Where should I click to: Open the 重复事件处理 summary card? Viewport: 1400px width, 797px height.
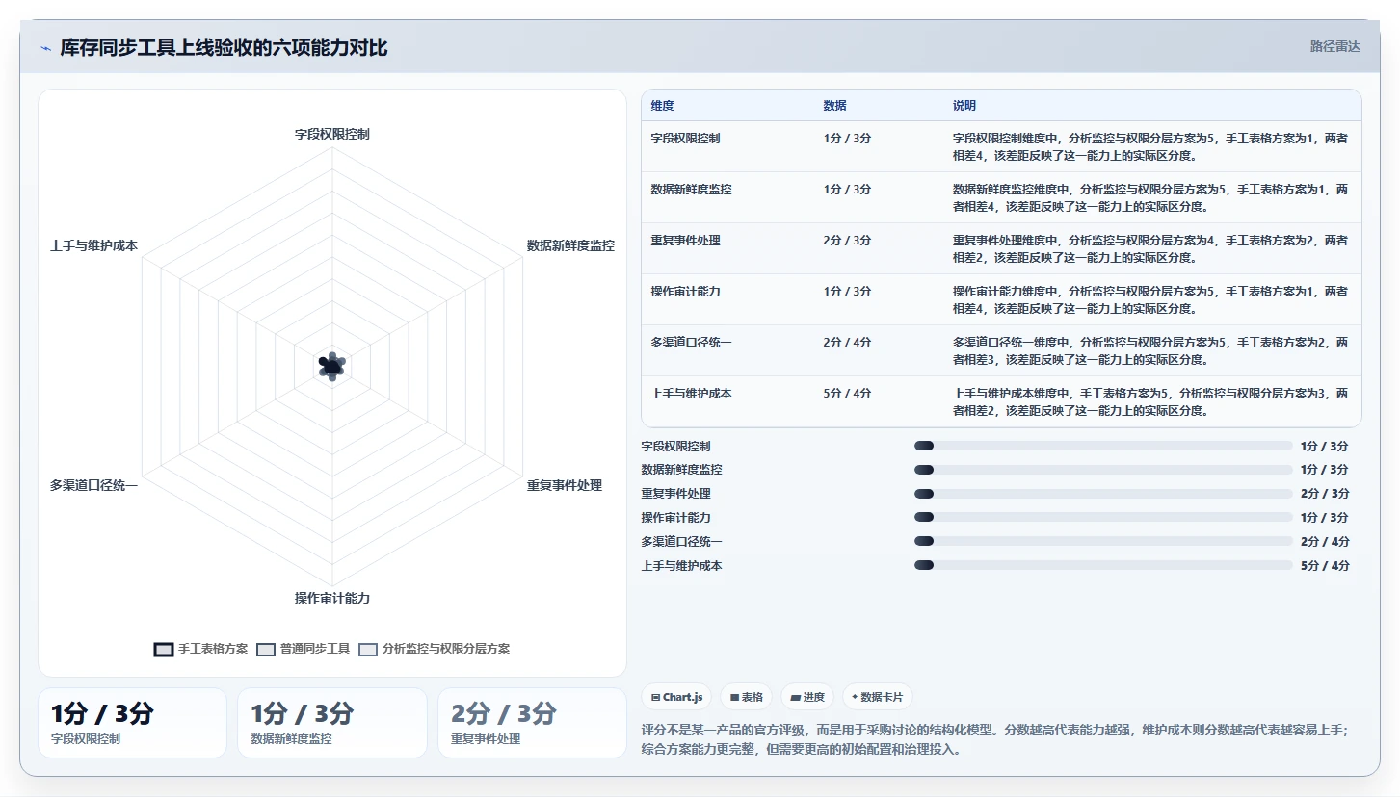tap(532, 723)
